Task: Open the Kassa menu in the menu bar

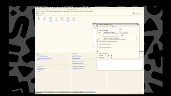Action: tap(49, 7)
